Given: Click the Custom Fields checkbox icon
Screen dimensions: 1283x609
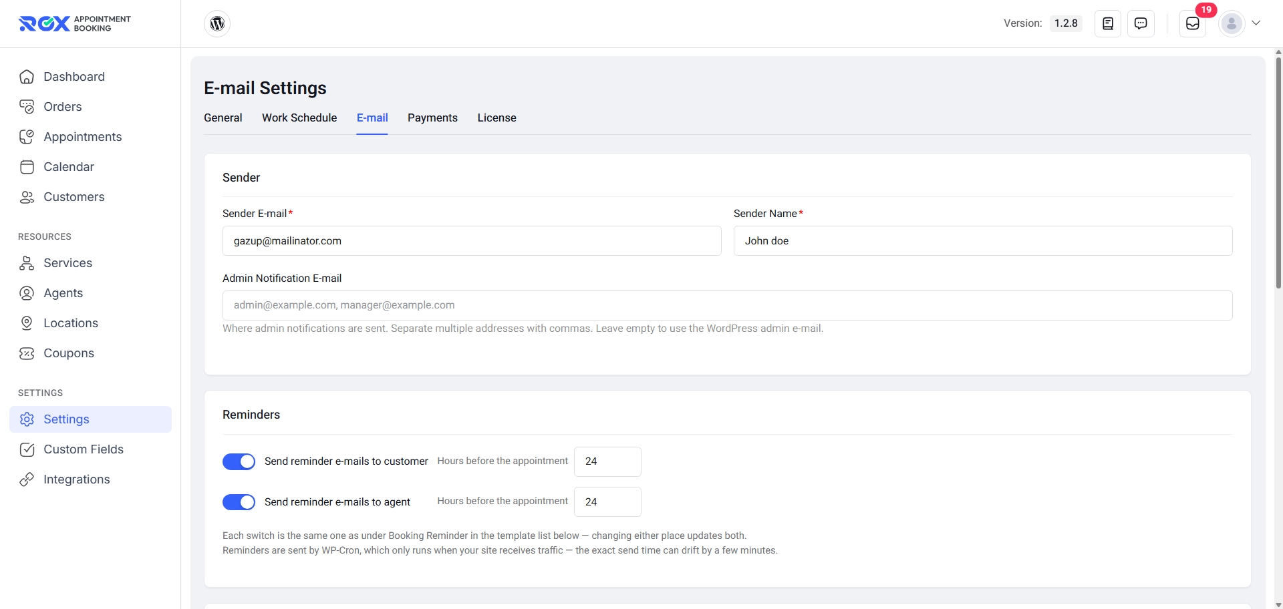Looking at the screenshot, I should [27, 449].
